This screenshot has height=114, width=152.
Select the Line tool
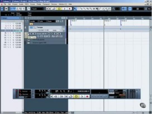click(103, 9)
